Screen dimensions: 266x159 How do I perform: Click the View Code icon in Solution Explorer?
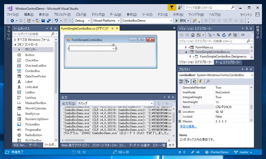(243, 35)
